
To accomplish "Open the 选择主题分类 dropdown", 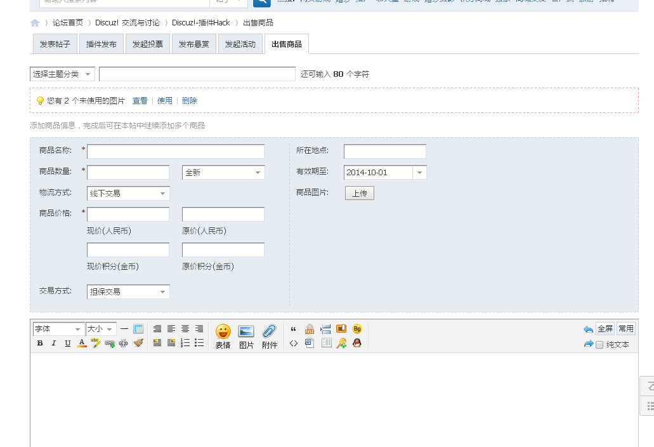I will [62, 74].
